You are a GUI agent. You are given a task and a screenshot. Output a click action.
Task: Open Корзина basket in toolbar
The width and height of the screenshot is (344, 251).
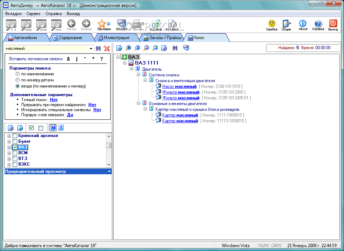[155, 25]
